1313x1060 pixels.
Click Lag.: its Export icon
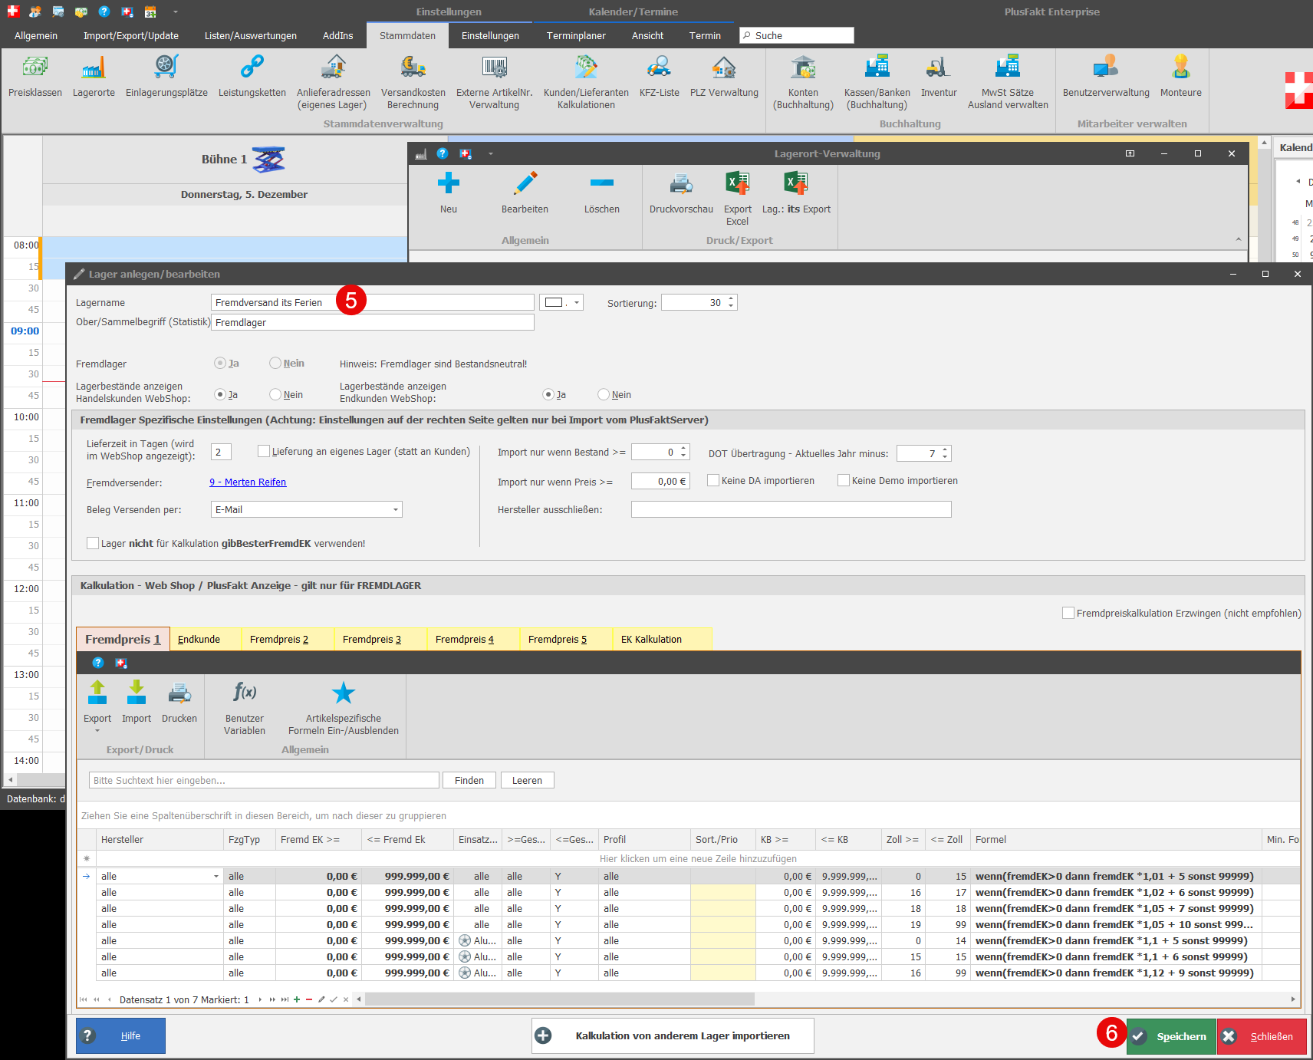(796, 193)
